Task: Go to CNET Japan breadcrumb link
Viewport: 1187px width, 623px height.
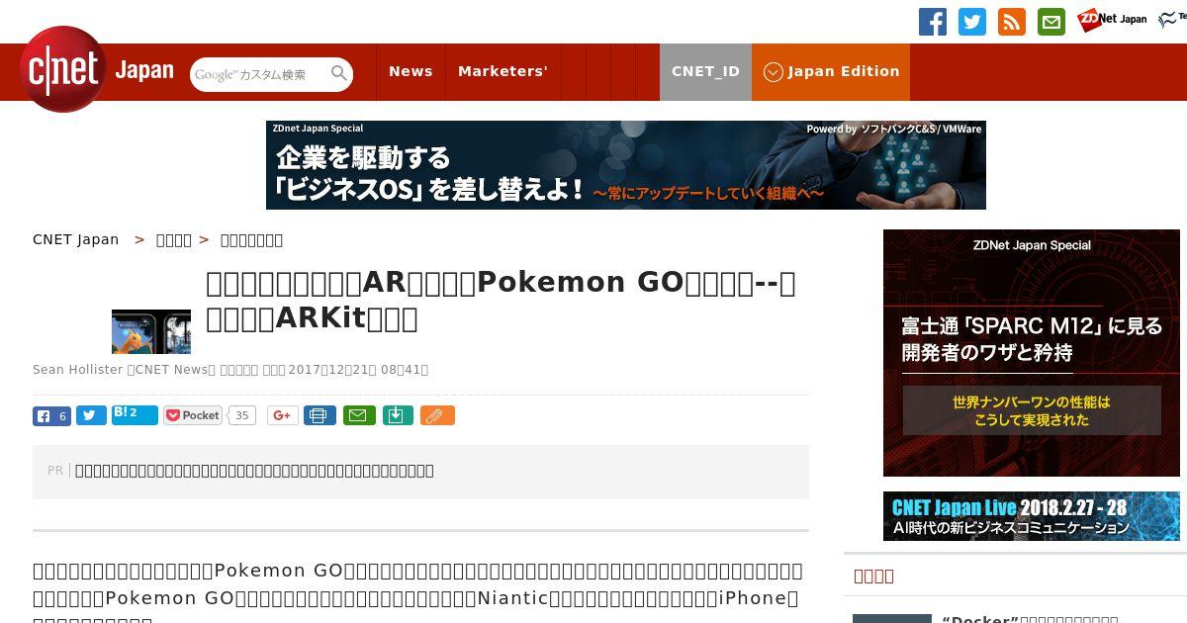Action: [x=76, y=239]
